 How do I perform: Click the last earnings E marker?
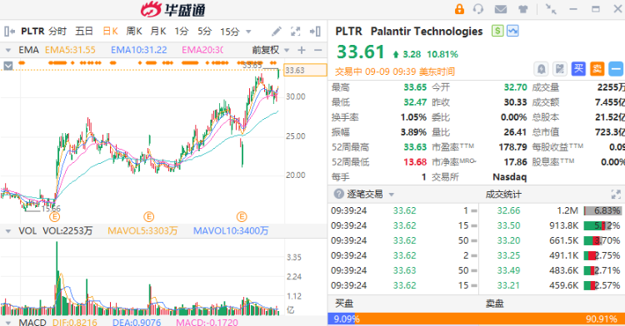click(242, 217)
